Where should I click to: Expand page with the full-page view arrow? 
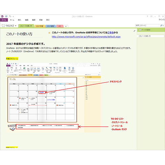(134, 31)
